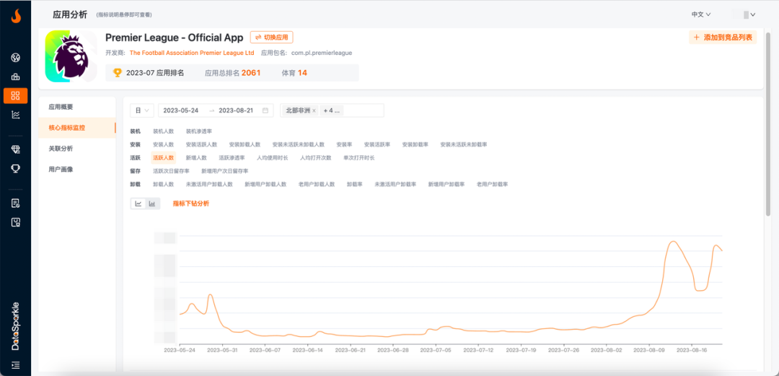Open the globe icon in sidebar
This screenshot has height=376, width=779.
pyautogui.click(x=15, y=58)
